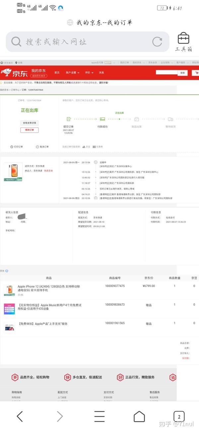Click the 返回京东首页 button
The image size is (199, 432).
[39, 75]
